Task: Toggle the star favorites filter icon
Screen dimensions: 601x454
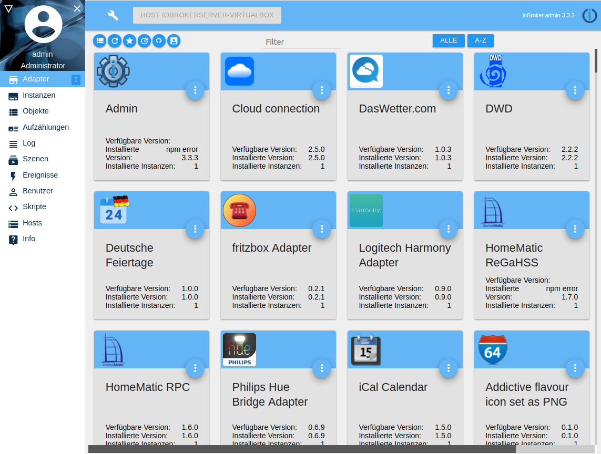Action: [129, 40]
